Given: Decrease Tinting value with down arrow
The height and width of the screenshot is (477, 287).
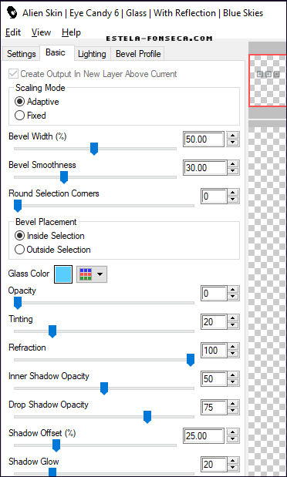Looking at the screenshot, I should click(233, 325).
